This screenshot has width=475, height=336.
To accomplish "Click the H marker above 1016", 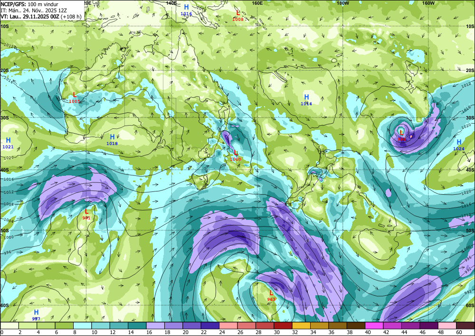I will click(x=186, y=7).
